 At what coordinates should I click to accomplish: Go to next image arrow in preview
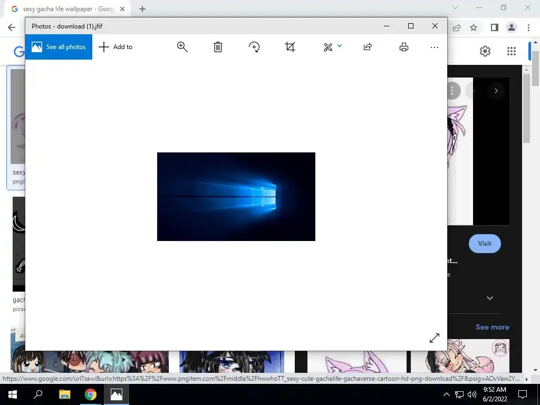[x=496, y=91]
